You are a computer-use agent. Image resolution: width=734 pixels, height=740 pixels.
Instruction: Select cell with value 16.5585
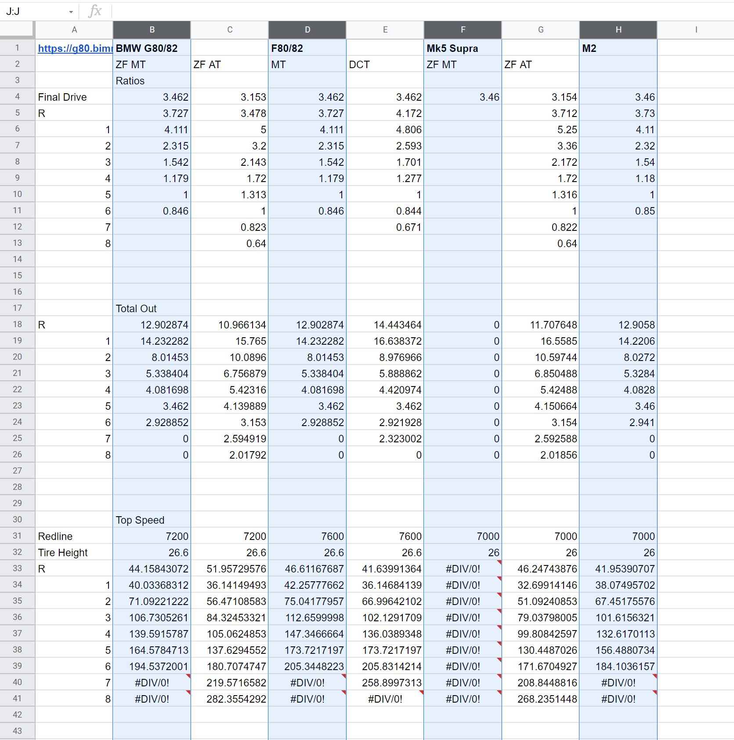pos(541,341)
